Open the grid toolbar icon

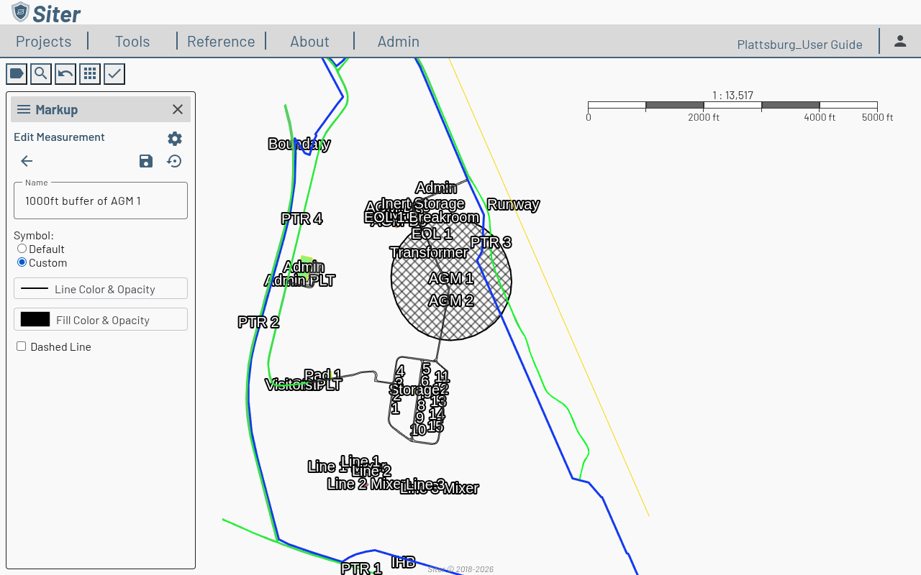90,73
